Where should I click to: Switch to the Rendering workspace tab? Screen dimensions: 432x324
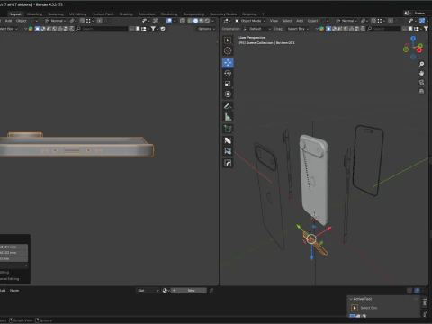tap(169, 13)
